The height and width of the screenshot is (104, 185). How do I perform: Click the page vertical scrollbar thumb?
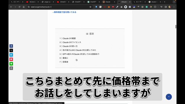[176, 27]
